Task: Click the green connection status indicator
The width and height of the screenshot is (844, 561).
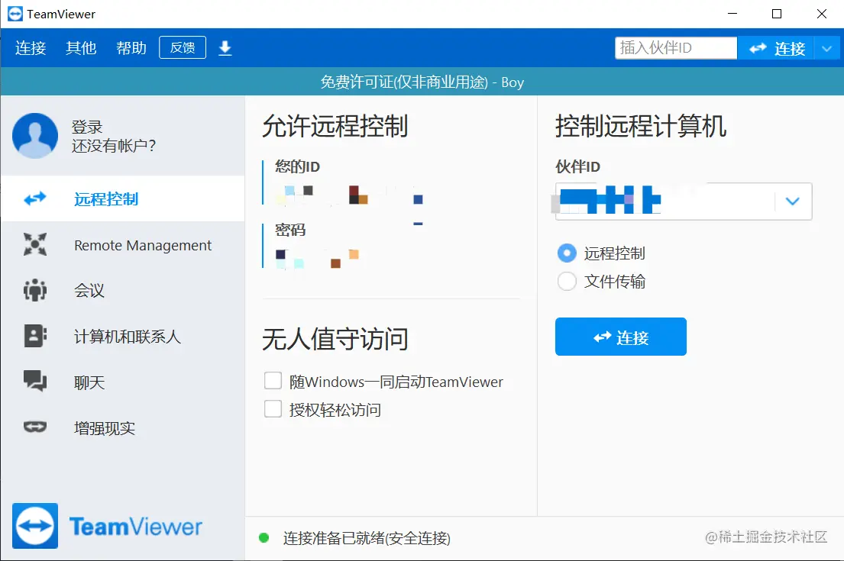Action: tap(264, 537)
